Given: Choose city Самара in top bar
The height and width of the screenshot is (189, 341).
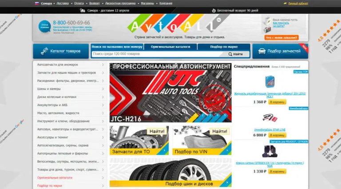Looking at the screenshot, I should pyautogui.click(x=46, y=3).
